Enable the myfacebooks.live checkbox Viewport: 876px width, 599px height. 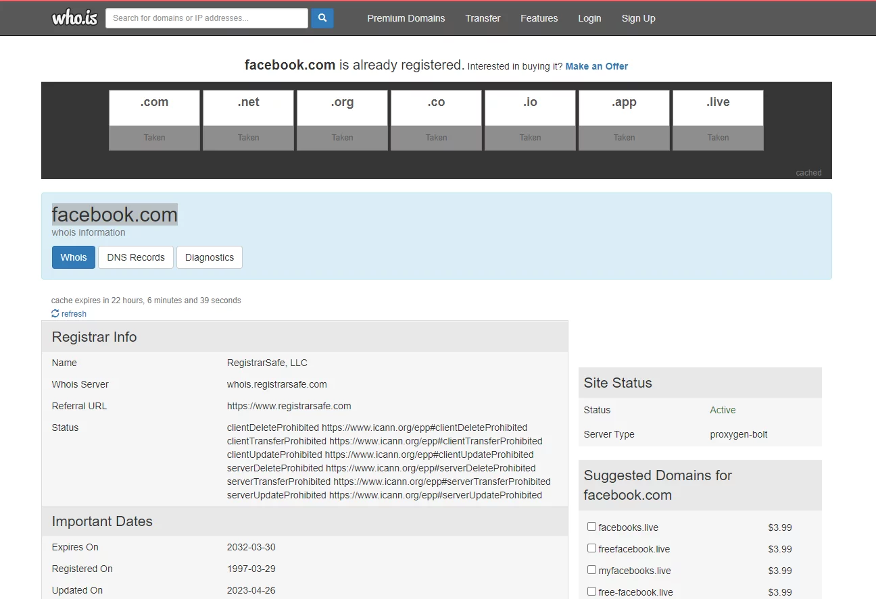pyautogui.click(x=591, y=570)
